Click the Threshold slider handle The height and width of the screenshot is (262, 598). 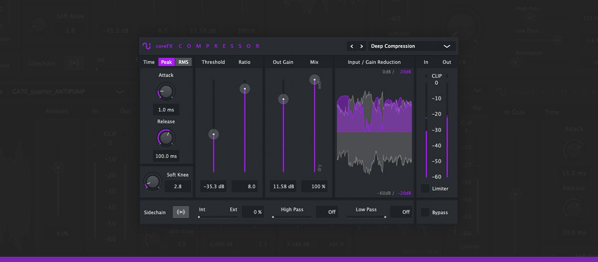coord(213,135)
